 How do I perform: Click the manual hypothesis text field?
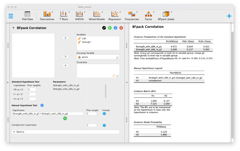(x=48, y=114)
